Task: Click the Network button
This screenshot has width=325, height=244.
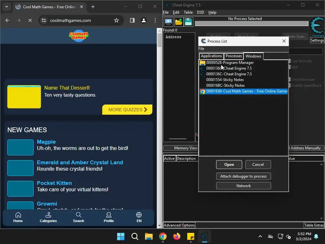Action: click(x=243, y=186)
